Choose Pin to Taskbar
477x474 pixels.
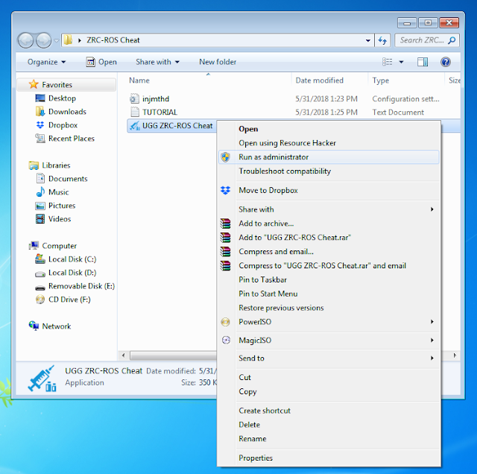(329, 279)
